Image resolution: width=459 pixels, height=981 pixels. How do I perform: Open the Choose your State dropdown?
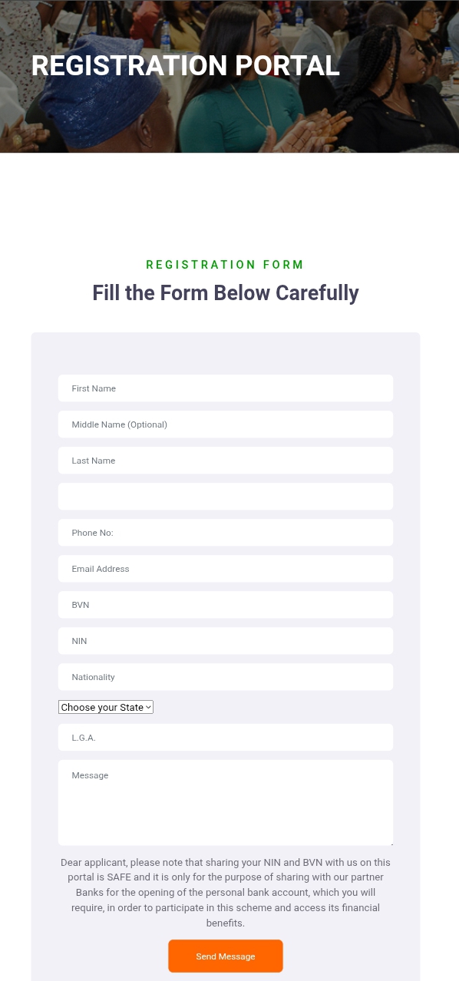(x=106, y=707)
